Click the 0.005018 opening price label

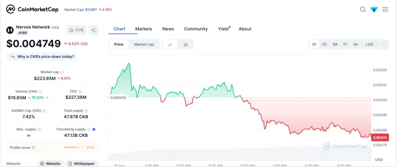(x=118, y=97)
